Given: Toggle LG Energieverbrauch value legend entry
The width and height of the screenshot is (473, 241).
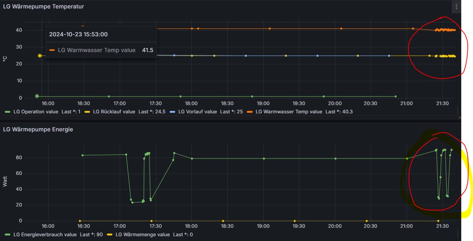Looking at the screenshot, I should point(45,234).
